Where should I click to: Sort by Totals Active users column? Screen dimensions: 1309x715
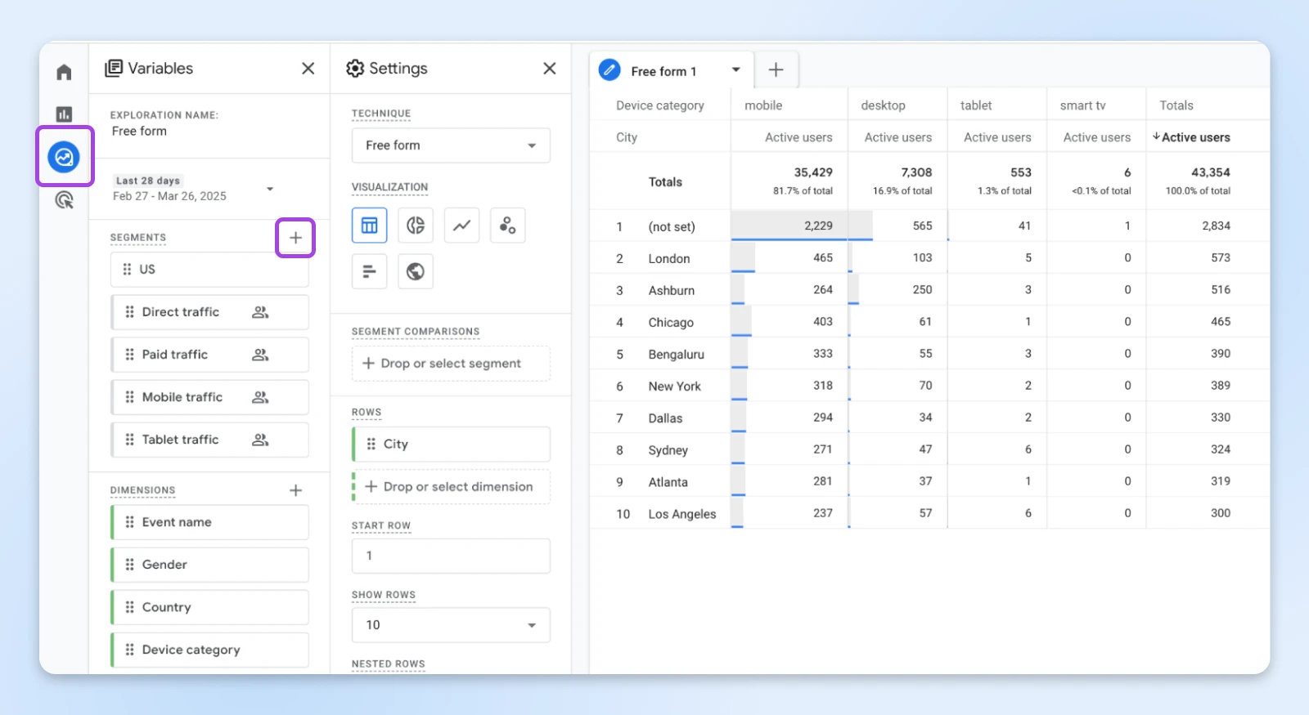(1193, 137)
